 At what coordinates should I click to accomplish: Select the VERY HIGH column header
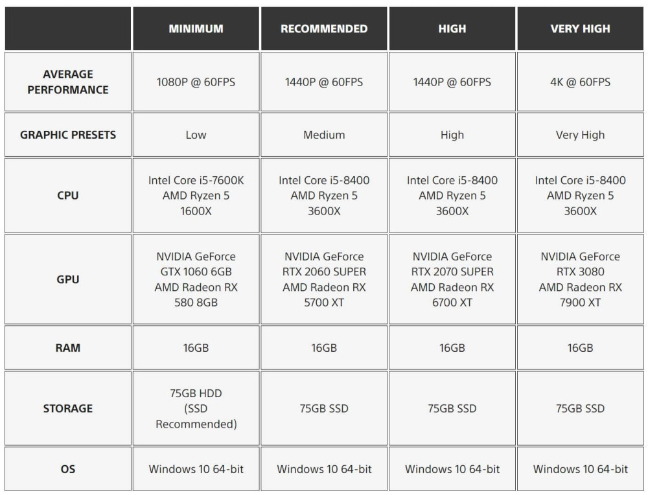point(580,29)
